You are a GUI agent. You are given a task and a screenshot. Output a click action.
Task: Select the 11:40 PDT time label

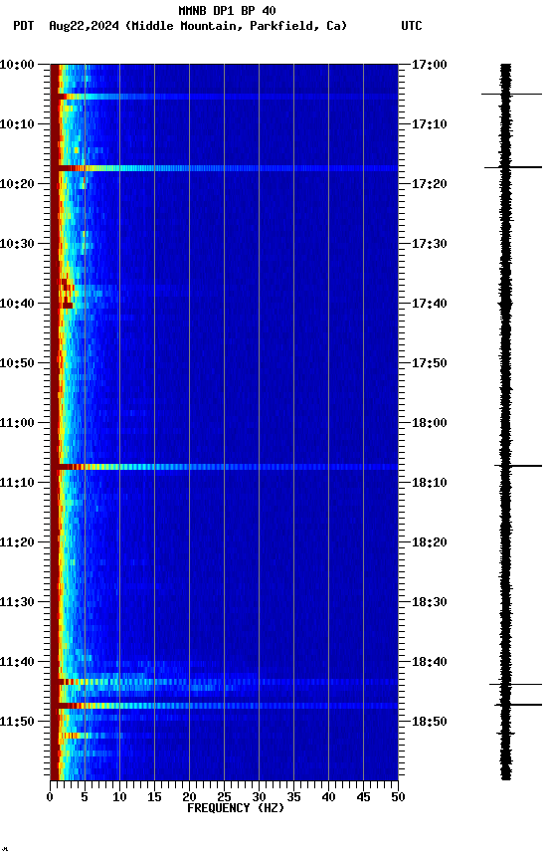(x=17, y=662)
